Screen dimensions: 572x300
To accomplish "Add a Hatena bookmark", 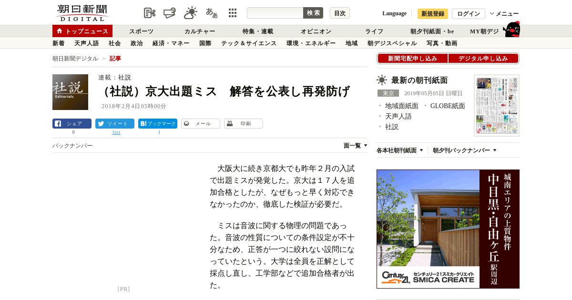I will pyautogui.click(x=158, y=124).
